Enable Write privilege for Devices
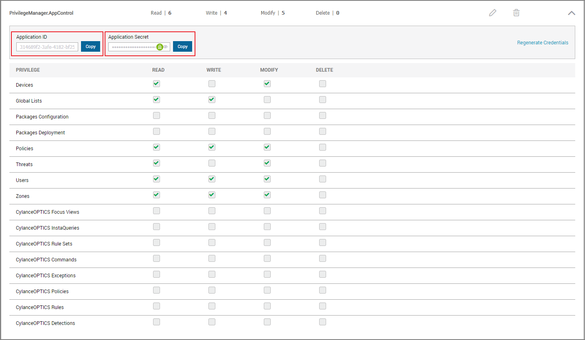The image size is (585, 340). 212,84
